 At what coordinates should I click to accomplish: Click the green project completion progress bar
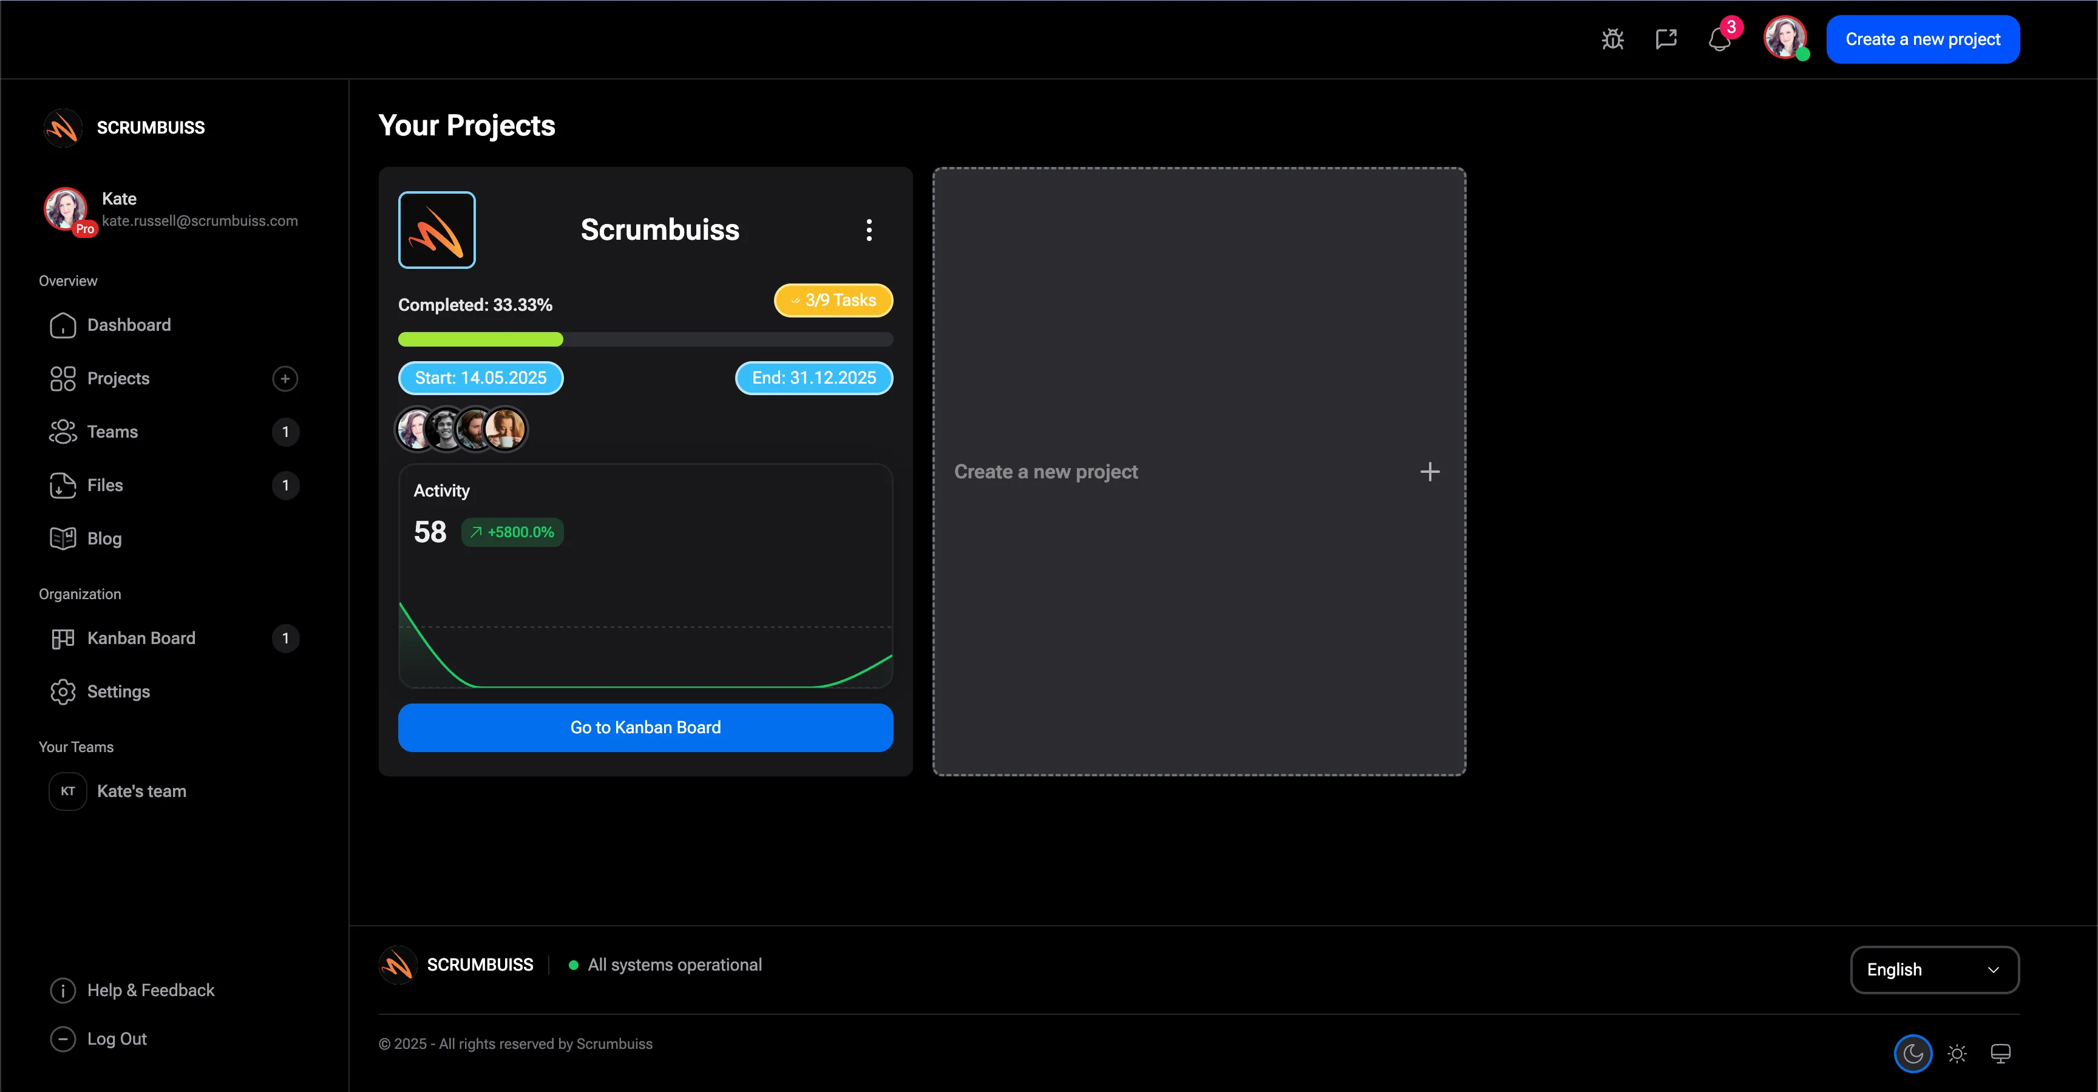pyautogui.click(x=481, y=339)
